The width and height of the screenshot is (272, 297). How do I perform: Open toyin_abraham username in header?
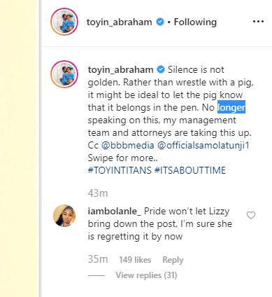[120, 22]
